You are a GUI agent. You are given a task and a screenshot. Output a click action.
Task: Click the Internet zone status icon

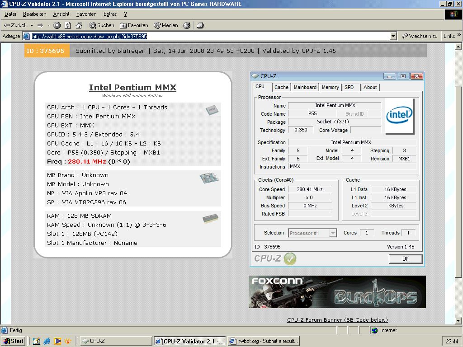point(375,330)
